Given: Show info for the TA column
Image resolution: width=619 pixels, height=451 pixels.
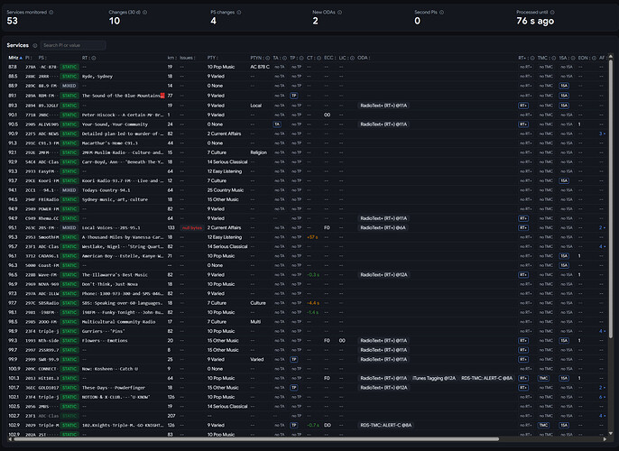Looking at the screenshot, I should click(284, 58).
